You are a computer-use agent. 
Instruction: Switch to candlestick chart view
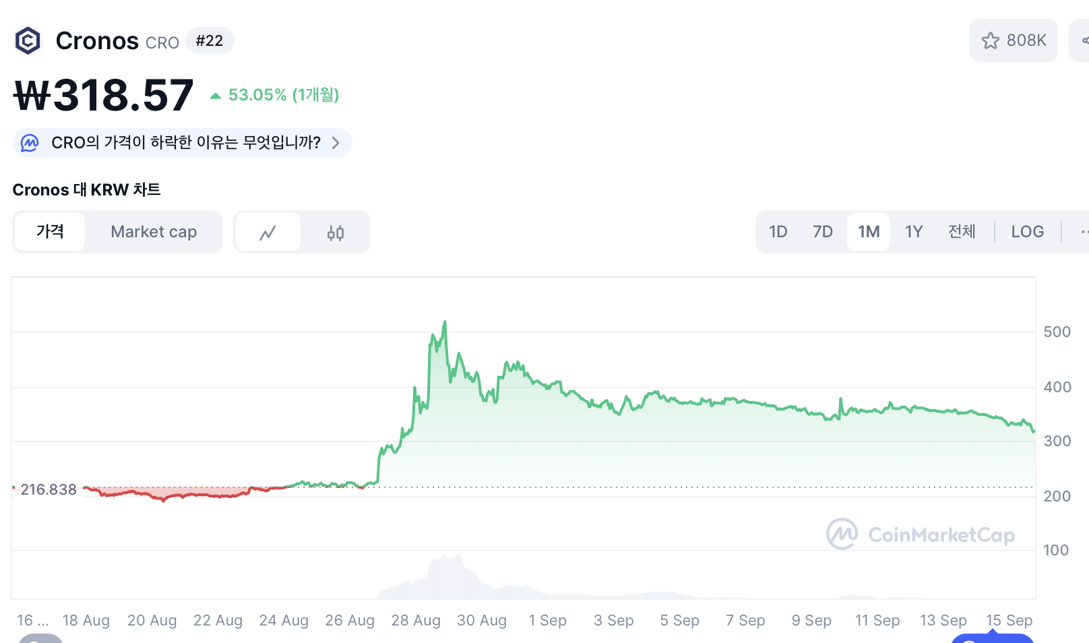tap(336, 232)
